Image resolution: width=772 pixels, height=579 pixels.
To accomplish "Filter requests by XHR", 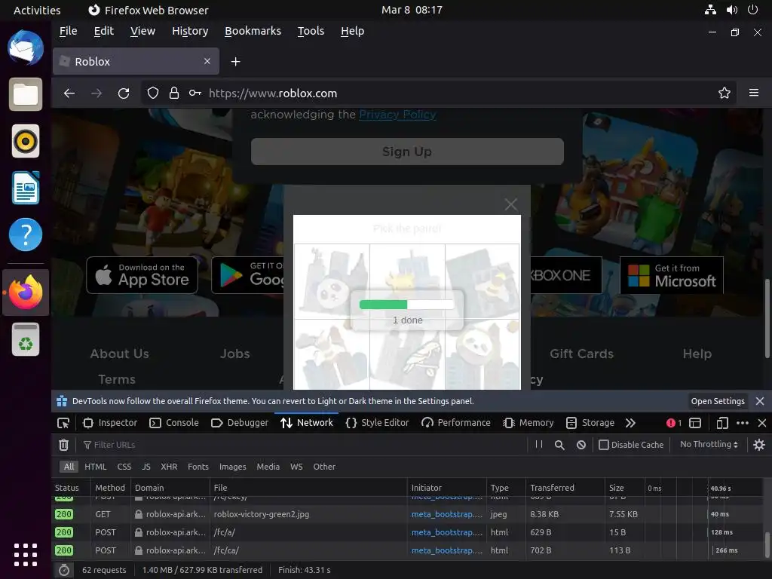I will tap(169, 466).
